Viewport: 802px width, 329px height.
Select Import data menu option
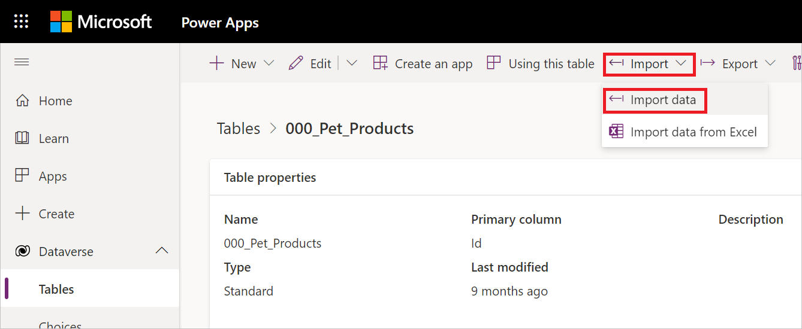[655, 100]
